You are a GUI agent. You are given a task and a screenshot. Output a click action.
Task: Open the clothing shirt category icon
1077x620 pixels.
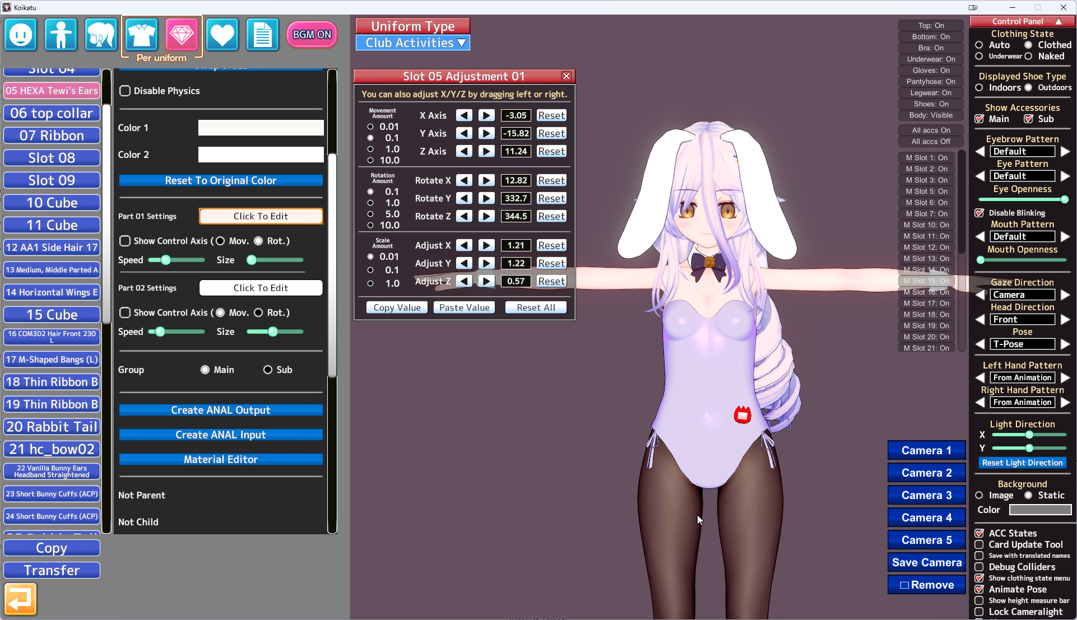click(141, 35)
